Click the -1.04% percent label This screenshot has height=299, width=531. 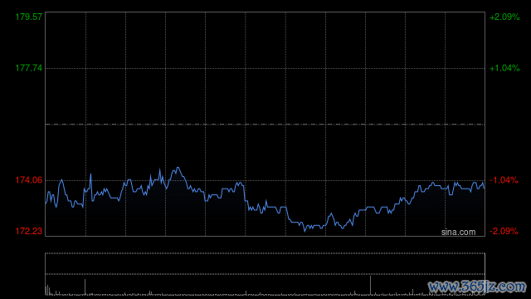coord(504,180)
